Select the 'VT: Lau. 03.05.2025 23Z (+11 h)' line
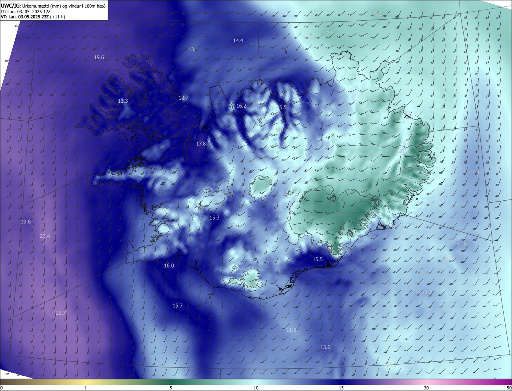Image resolution: width=512 pixels, height=391 pixels. point(34,17)
